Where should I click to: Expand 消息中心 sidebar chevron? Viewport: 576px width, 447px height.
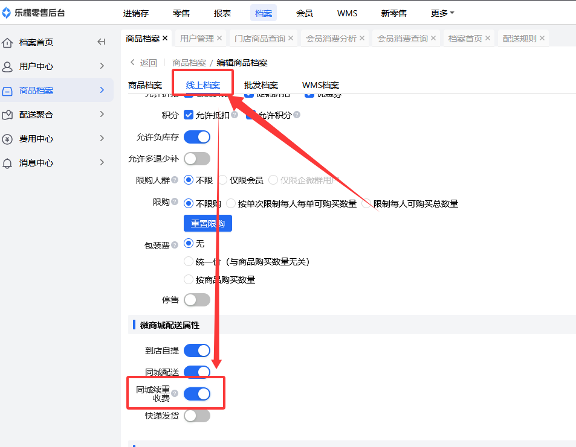(x=102, y=162)
